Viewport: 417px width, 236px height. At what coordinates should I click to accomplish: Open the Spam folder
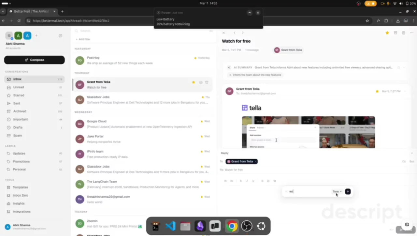pyautogui.click(x=34, y=136)
